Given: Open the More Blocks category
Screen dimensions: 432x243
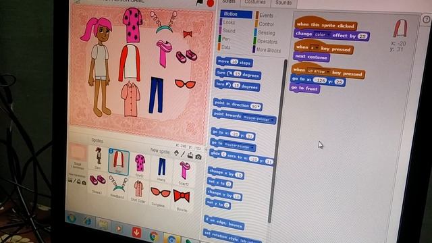Looking at the screenshot, I should [269, 51].
